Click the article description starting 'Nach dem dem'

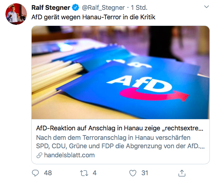(120, 142)
